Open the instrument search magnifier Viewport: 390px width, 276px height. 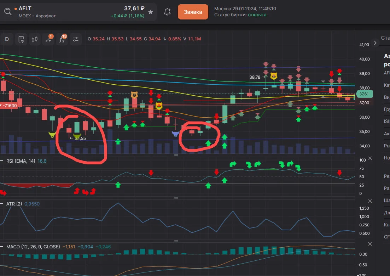point(8,11)
